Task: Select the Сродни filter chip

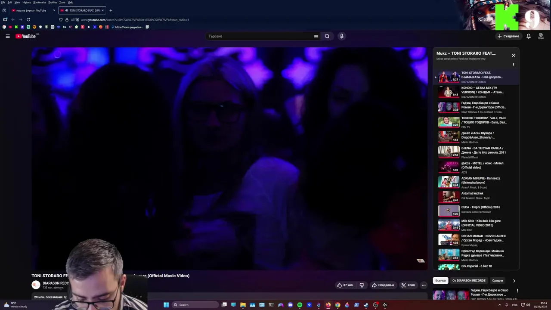Action: (498, 280)
